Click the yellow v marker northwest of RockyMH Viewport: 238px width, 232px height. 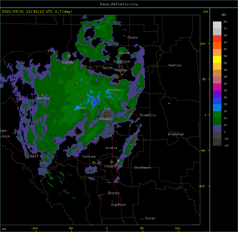pos(48,51)
